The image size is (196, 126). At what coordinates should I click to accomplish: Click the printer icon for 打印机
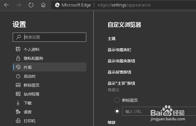tap(18, 121)
